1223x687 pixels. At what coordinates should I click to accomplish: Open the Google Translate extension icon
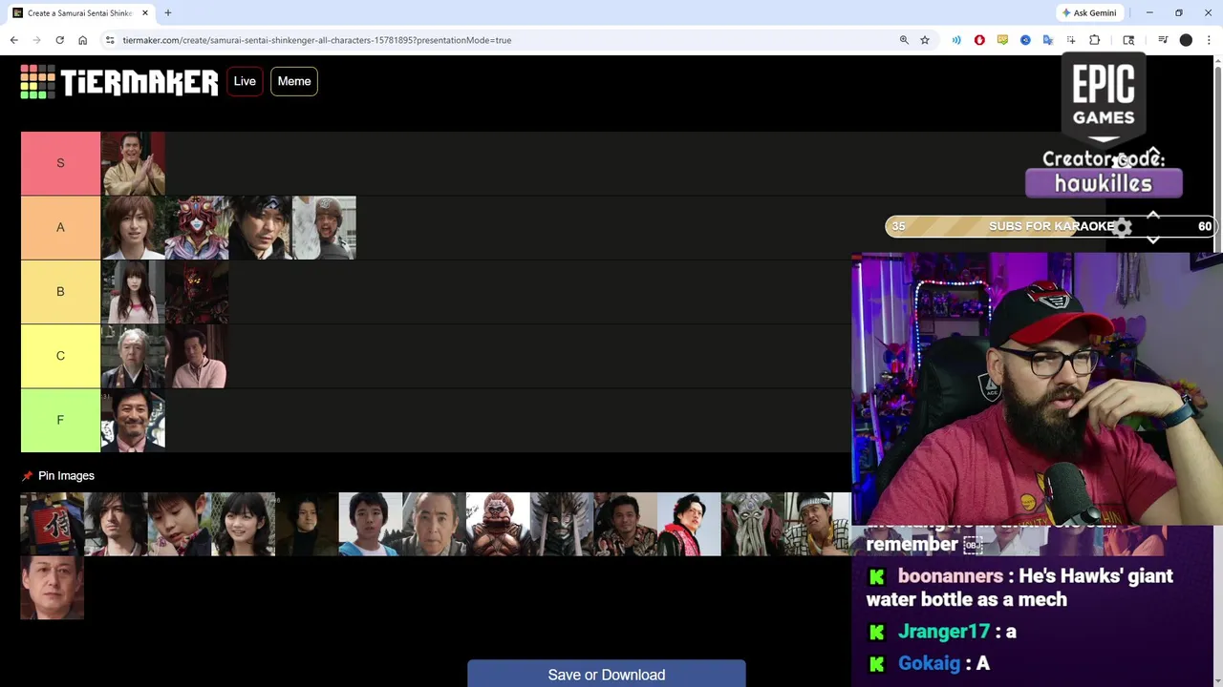(x=1048, y=40)
